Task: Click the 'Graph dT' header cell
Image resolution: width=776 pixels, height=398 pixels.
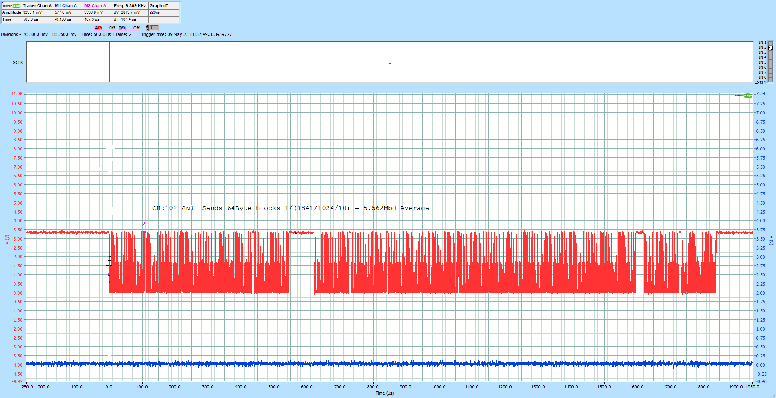Action: (x=164, y=6)
